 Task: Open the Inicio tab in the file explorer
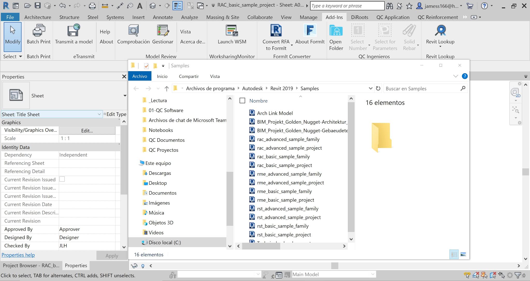tap(162, 76)
